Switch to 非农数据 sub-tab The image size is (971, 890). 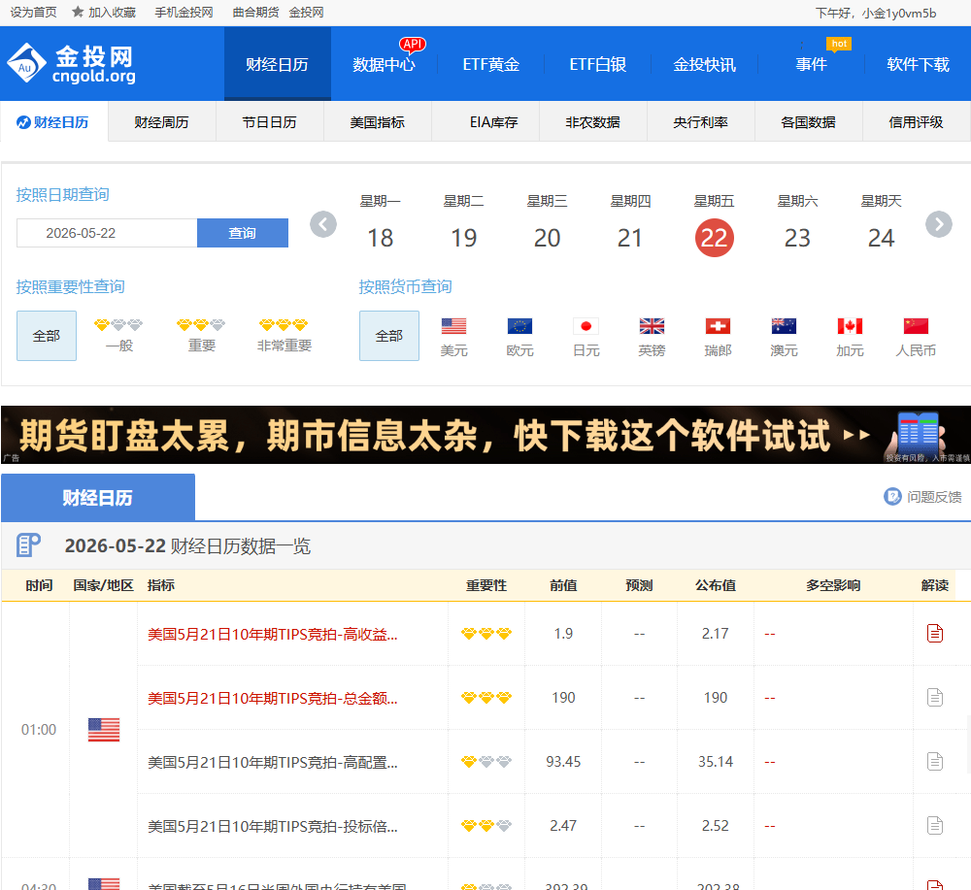click(592, 122)
